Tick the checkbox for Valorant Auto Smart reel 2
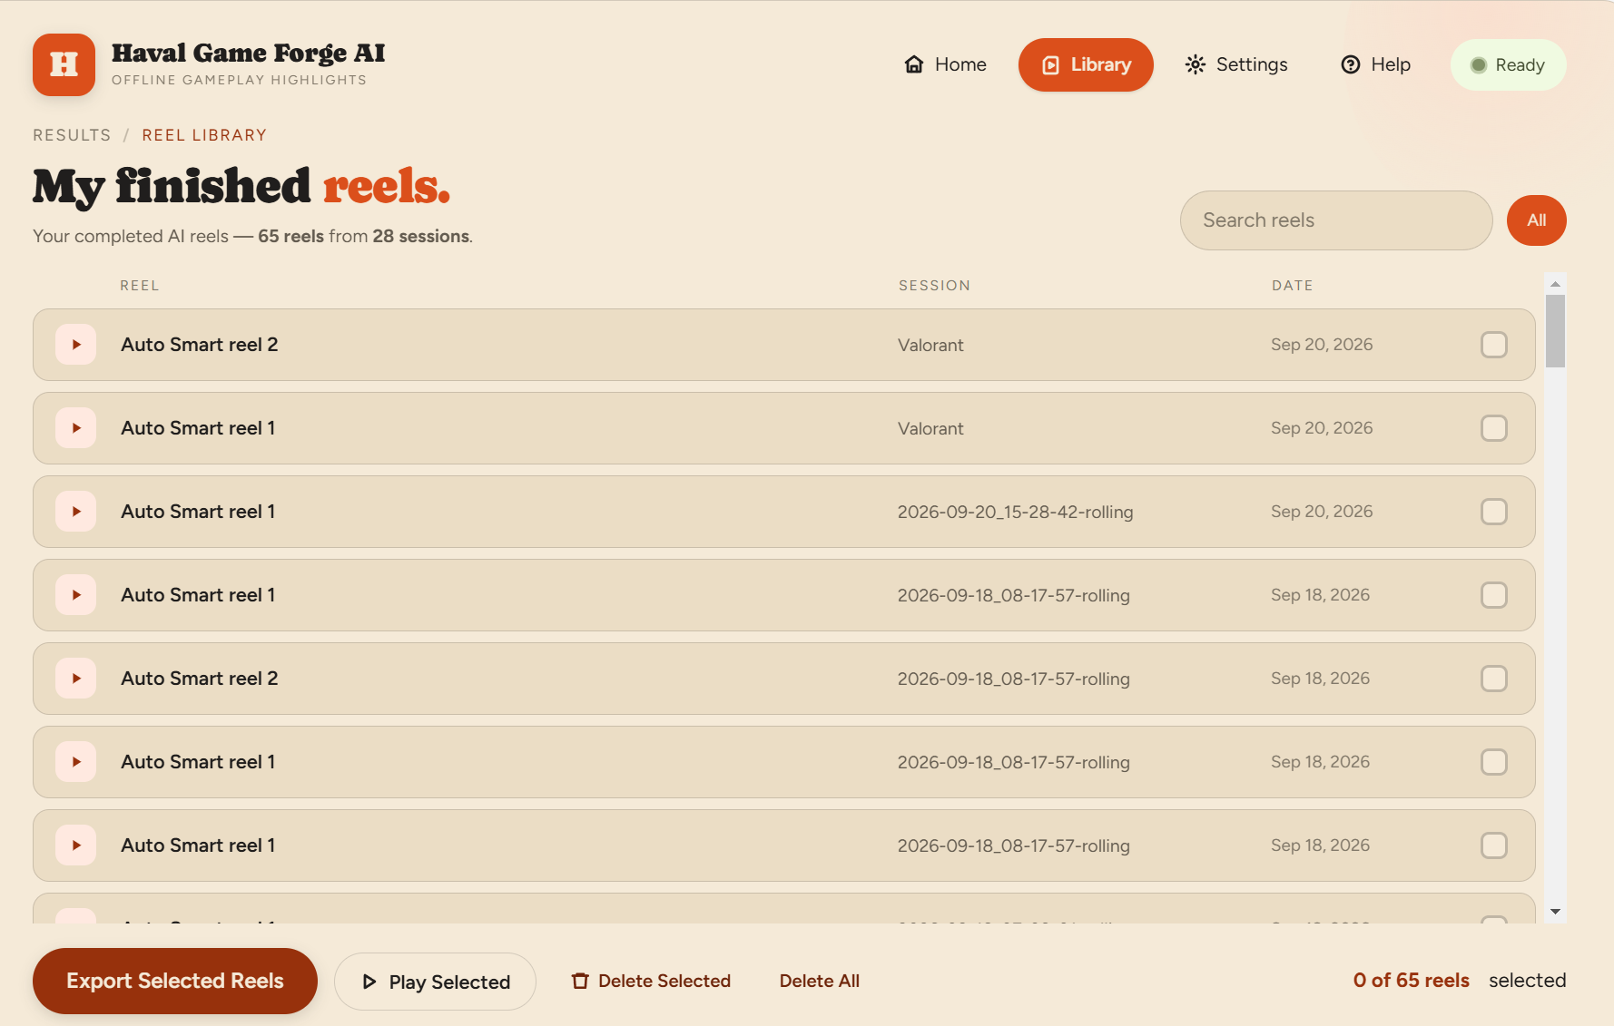 pyautogui.click(x=1494, y=345)
